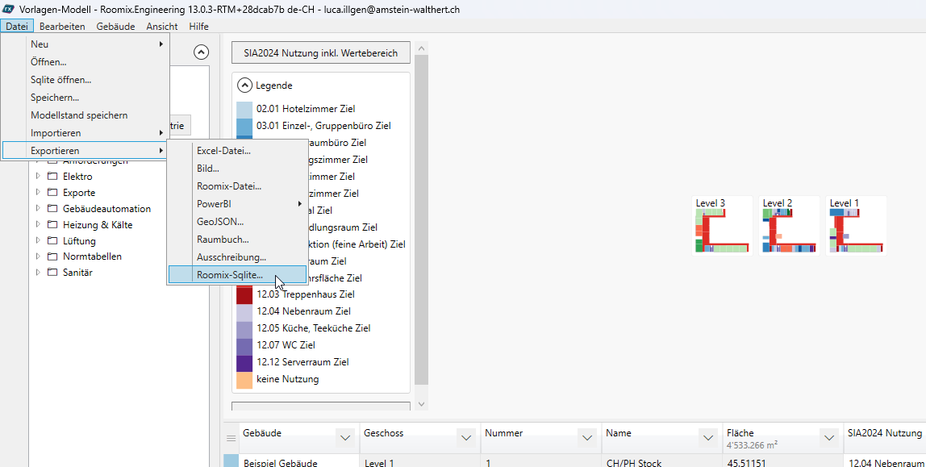
Task: Click the Heizung & Kälte folder icon
Action: tap(52, 224)
